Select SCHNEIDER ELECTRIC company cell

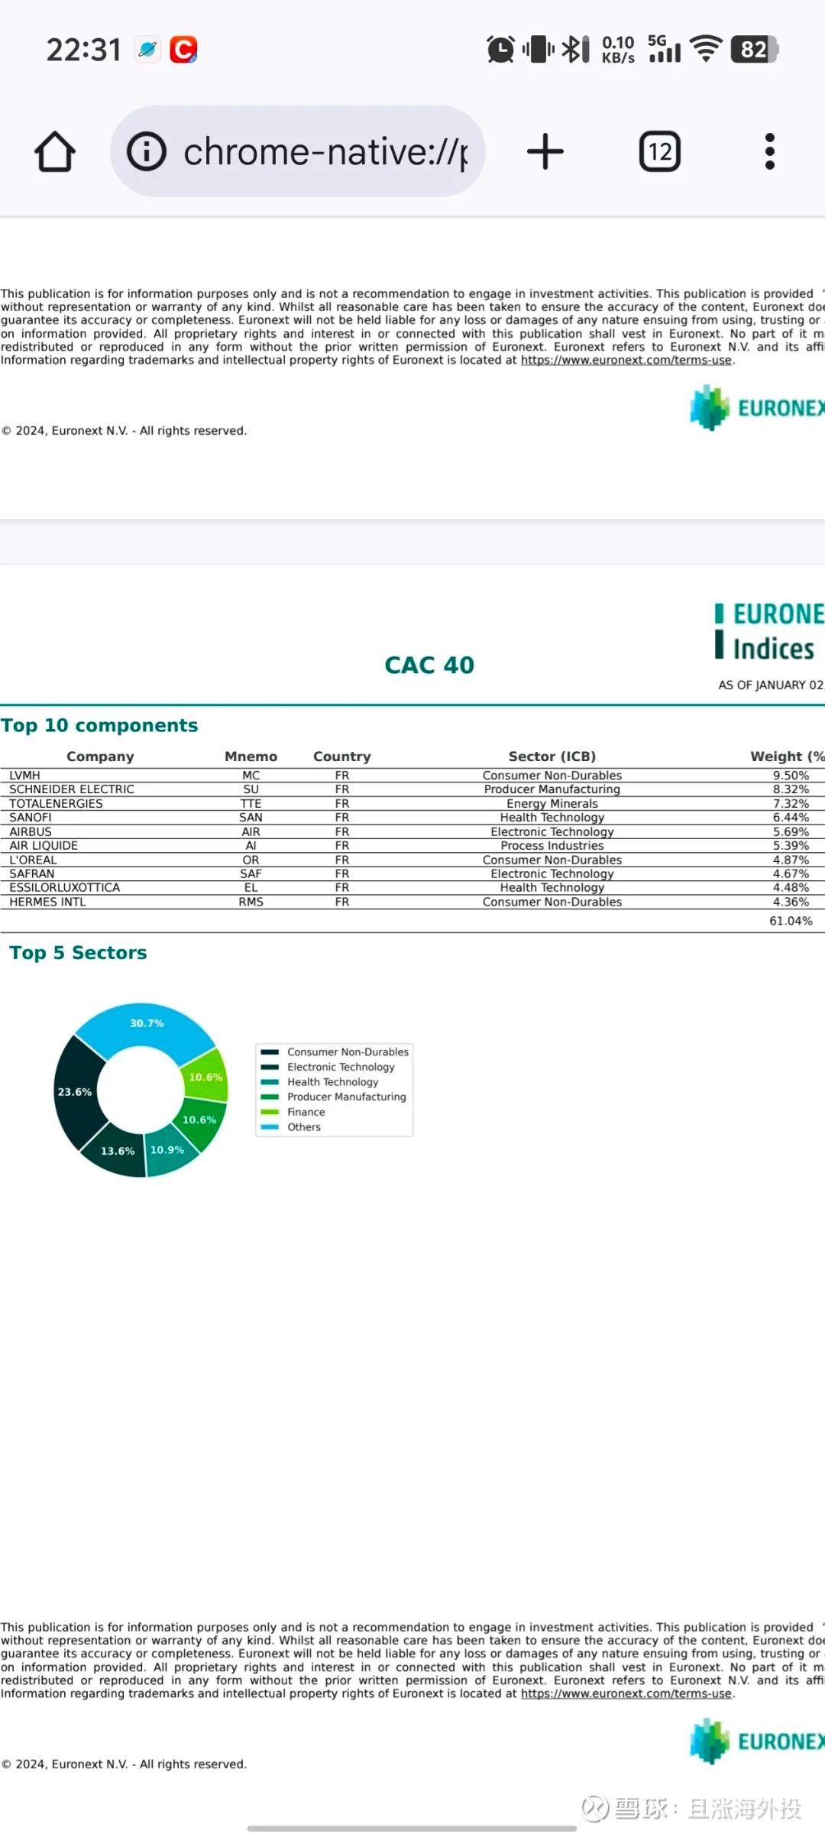click(72, 789)
